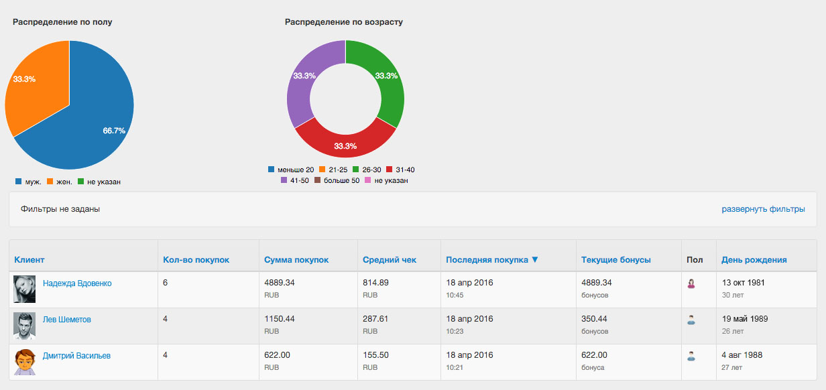The image size is (826, 390).
Task: Click Фильтры не заданы status text
Action: (60, 209)
